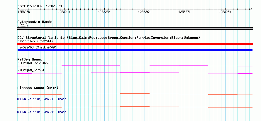The height and width of the screenshot is (121, 261).
Task: Click the ruler's right arrowhead
Action: (252, 9)
